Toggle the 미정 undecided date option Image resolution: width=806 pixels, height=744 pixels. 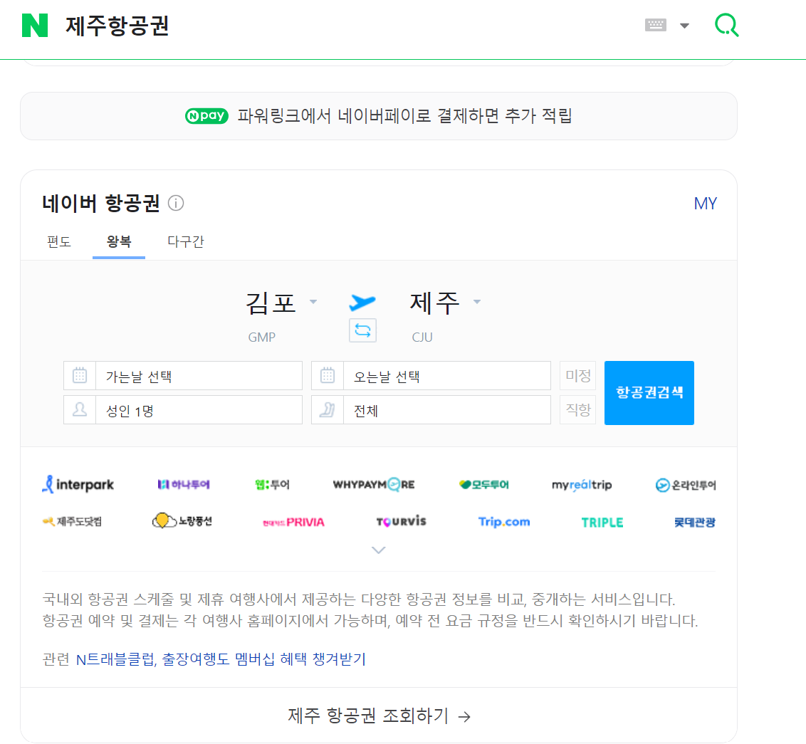point(577,375)
